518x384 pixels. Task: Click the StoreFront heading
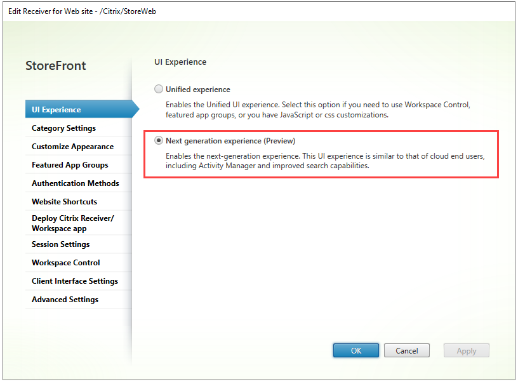tap(56, 66)
